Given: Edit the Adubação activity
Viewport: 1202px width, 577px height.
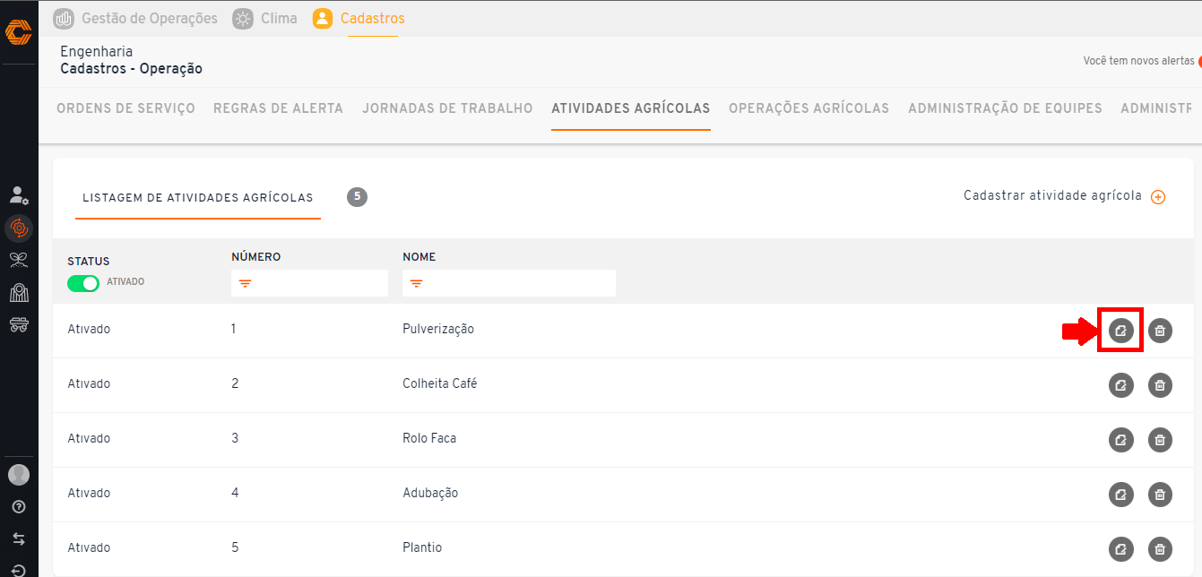Looking at the screenshot, I should click(x=1120, y=495).
